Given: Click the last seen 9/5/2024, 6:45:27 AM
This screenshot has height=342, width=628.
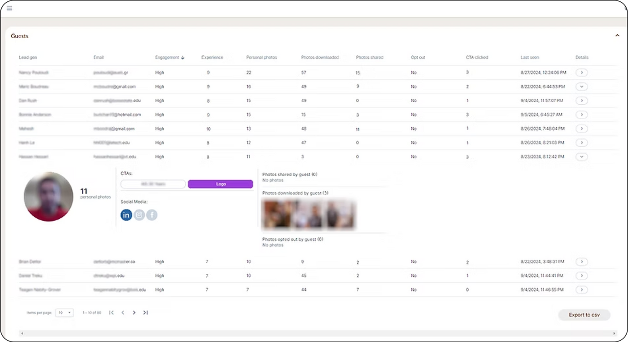Looking at the screenshot, I should [x=541, y=114].
